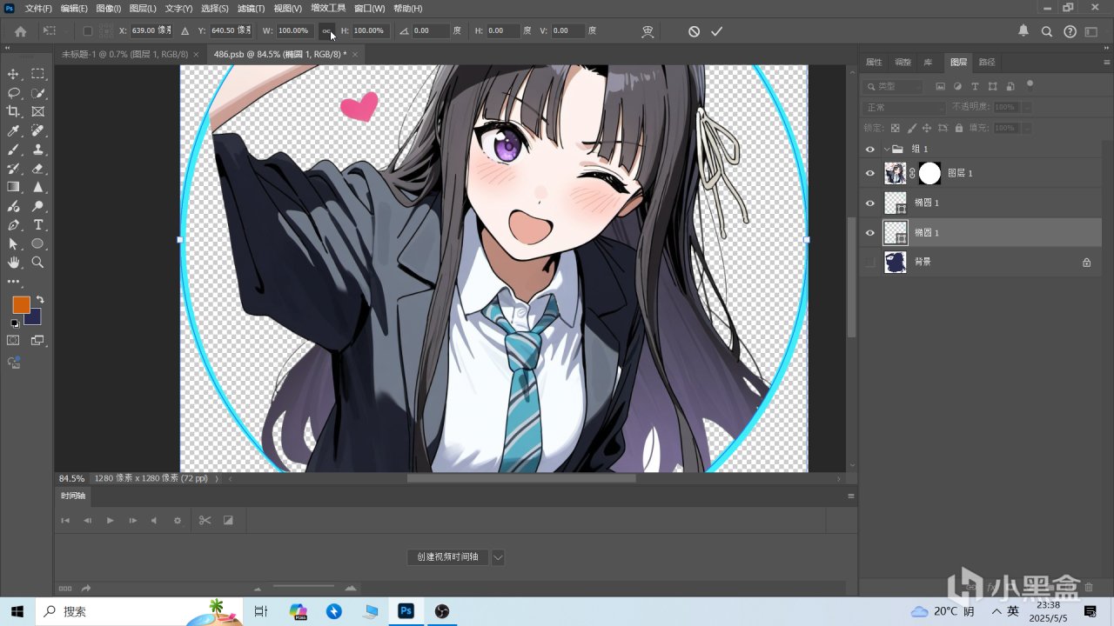Select the Eraser tool
This screenshot has width=1114, height=626.
[38, 169]
